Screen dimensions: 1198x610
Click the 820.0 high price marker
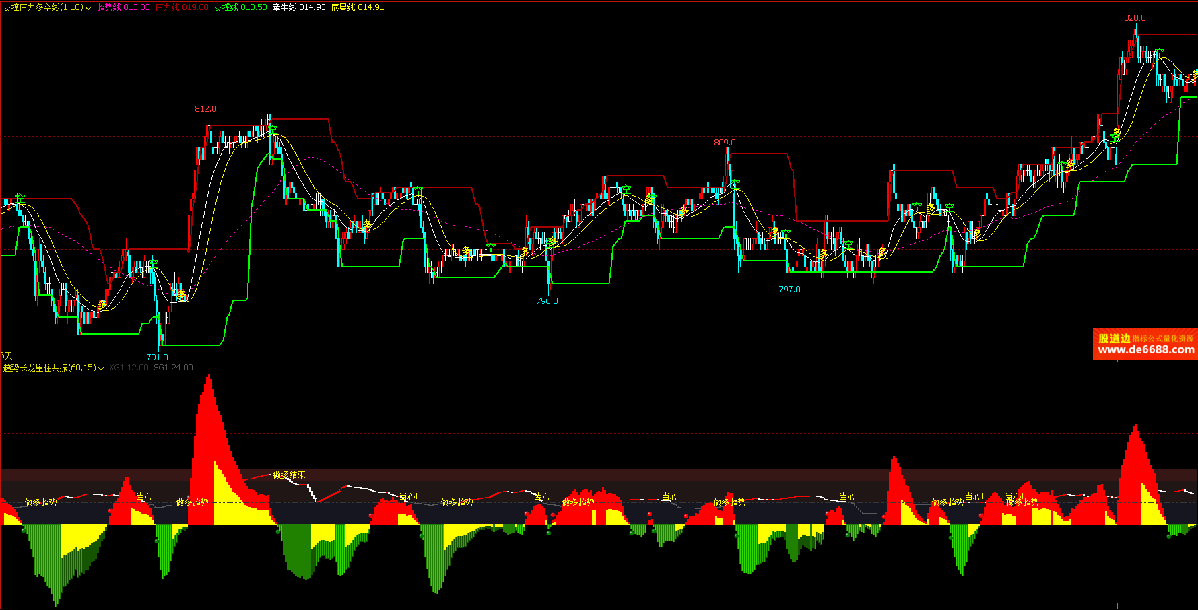click(1135, 18)
